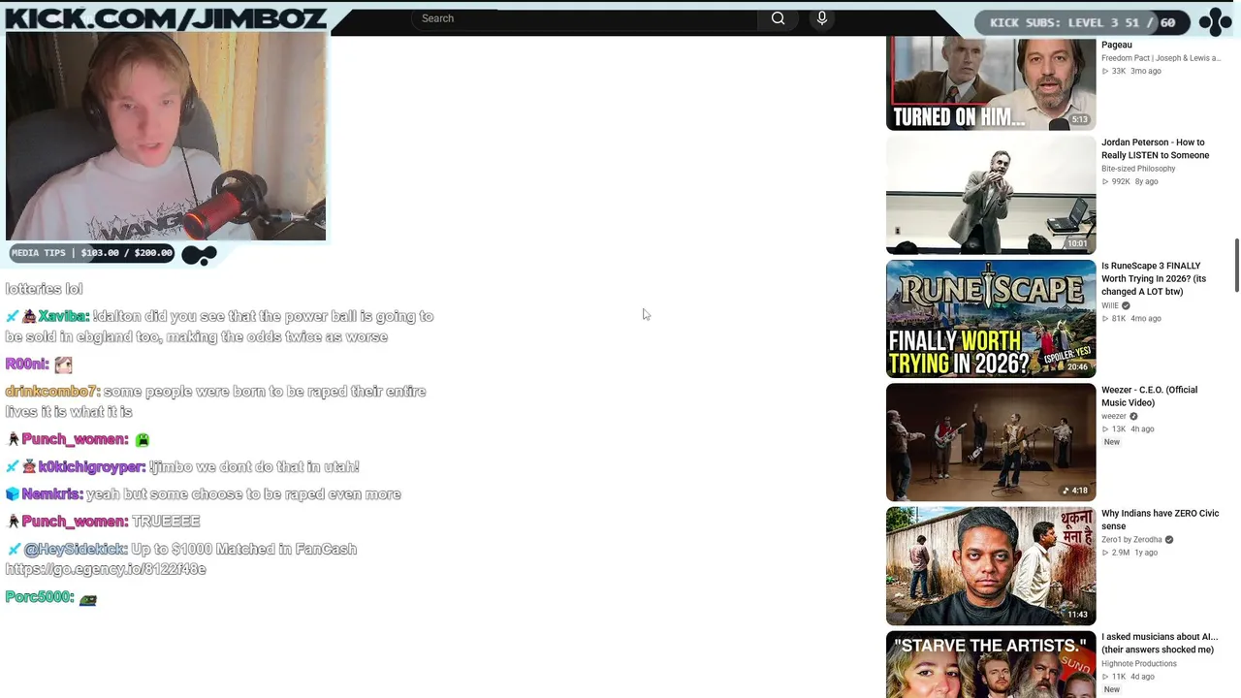Click the blue cube badge before Nemkris

click(13, 494)
